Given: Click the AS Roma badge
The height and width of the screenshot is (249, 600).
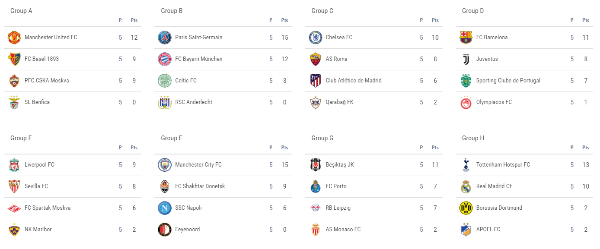Looking at the screenshot, I should click(316, 59).
